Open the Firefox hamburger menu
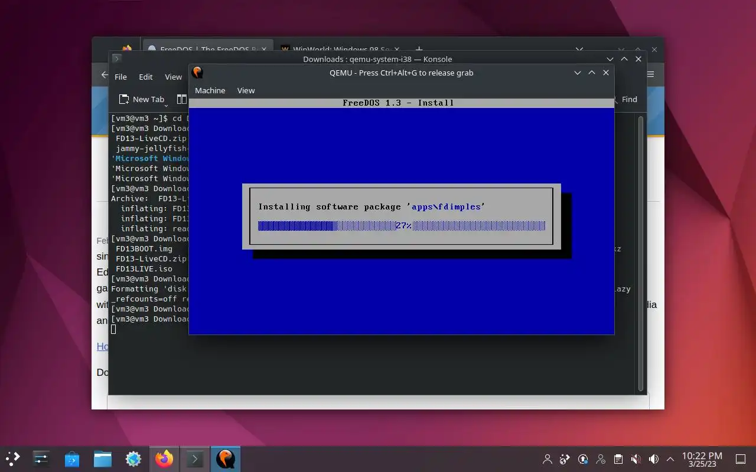756x472 pixels. [x=651, y=75]
